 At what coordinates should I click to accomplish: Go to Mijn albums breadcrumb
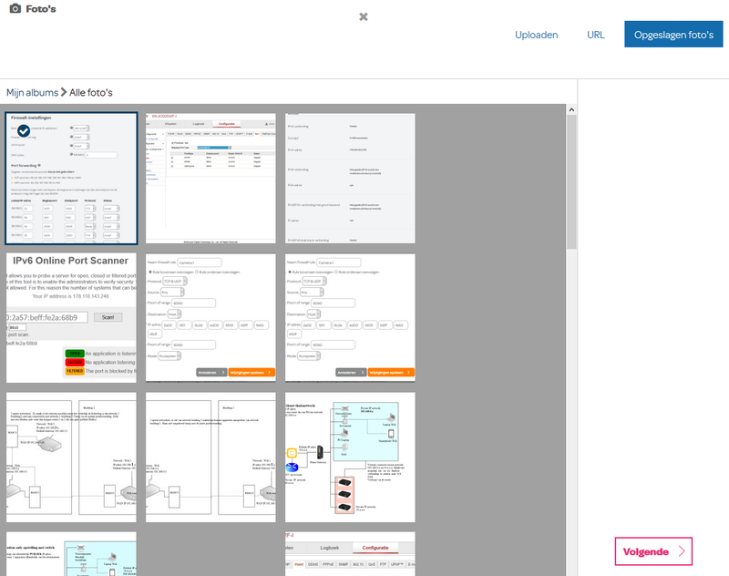(32, 93)
